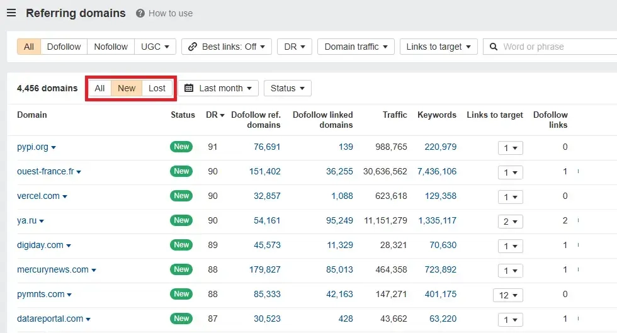Click the DR column sort arrow
This screenshot has height=333, width=617.
[222, 115]
